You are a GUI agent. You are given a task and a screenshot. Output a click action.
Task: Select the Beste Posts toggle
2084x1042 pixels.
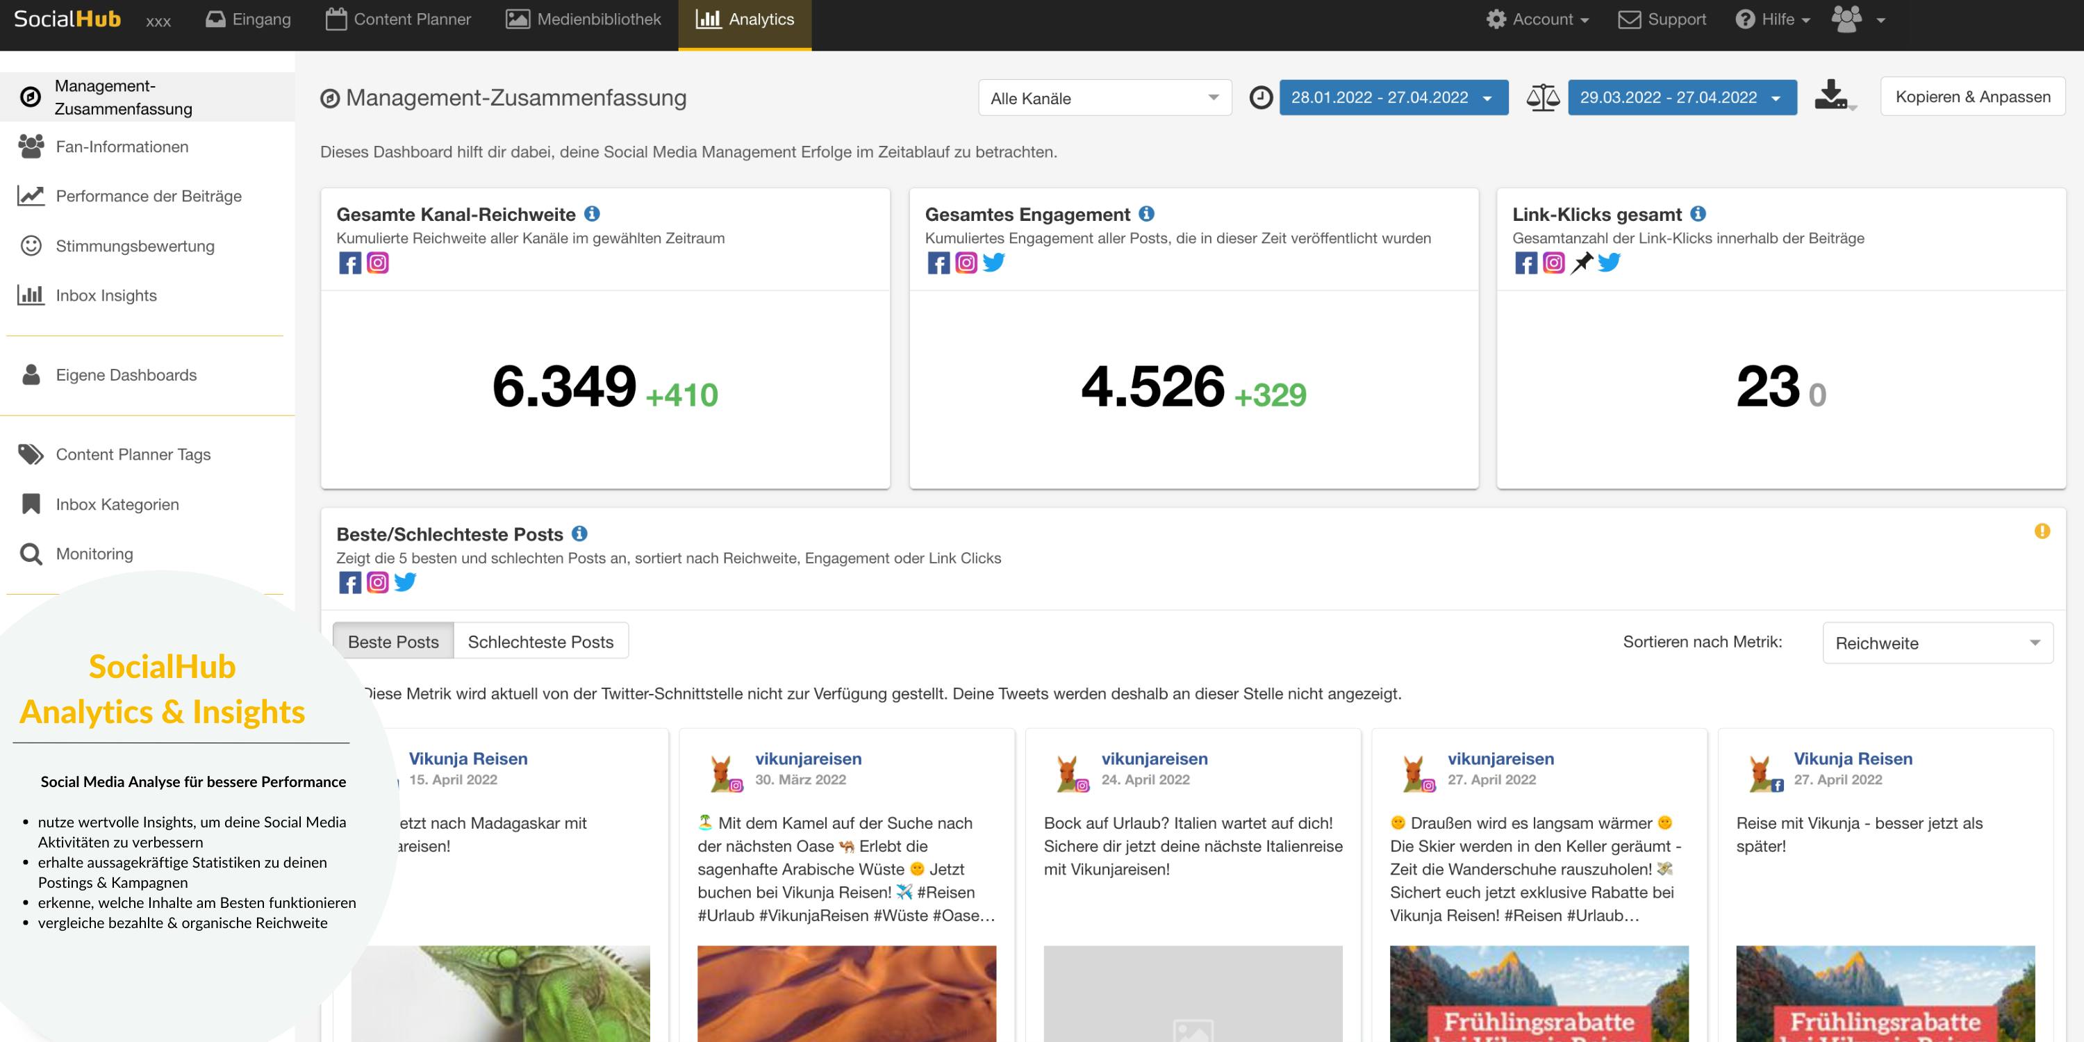393,642
